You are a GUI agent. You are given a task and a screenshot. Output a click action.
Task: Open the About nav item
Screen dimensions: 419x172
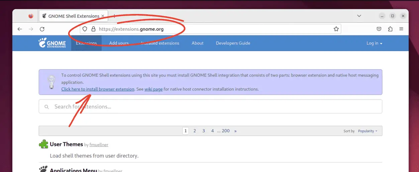click(x=198, y=43)
